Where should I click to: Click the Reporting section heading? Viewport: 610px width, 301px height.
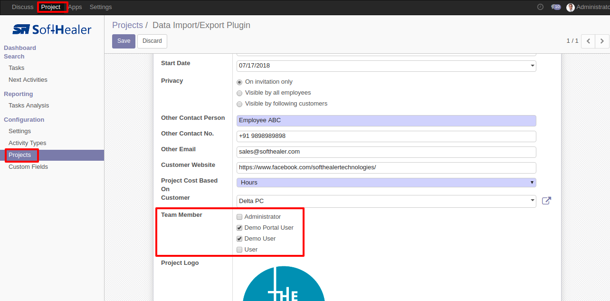click(x=19, y=94)
